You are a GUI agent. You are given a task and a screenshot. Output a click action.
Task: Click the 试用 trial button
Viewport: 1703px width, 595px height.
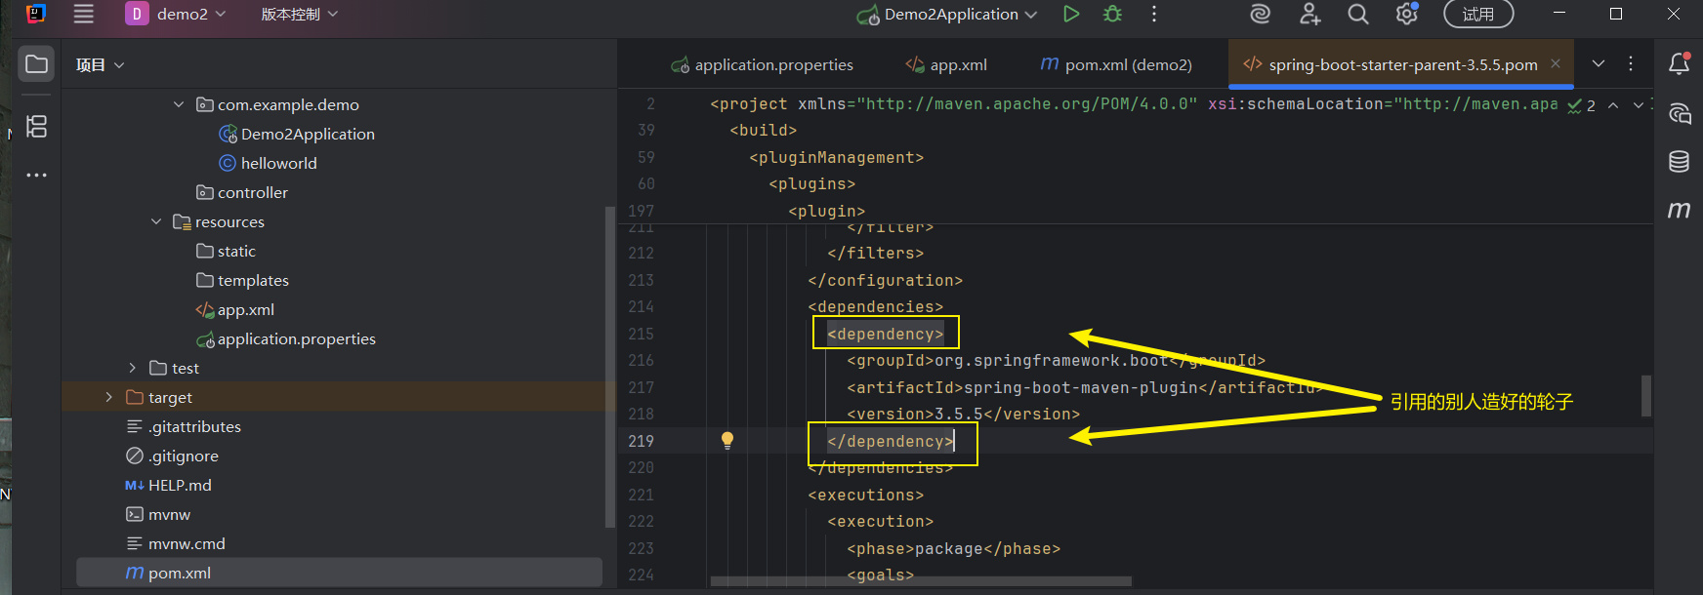[1477, 14]
